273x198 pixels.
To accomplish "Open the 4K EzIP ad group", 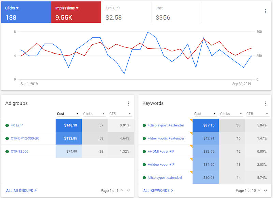I will pyautogui.click(x=17, y=125).
